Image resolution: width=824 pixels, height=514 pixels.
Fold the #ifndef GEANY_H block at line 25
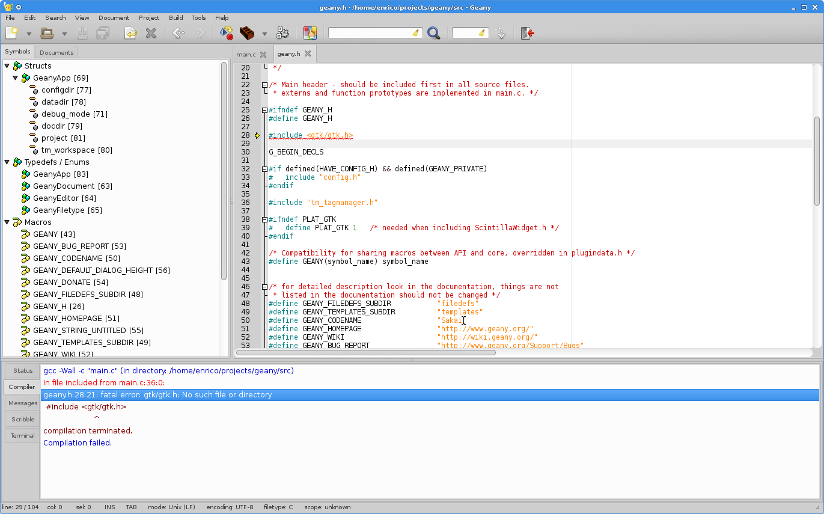click(x=264, y=110)
